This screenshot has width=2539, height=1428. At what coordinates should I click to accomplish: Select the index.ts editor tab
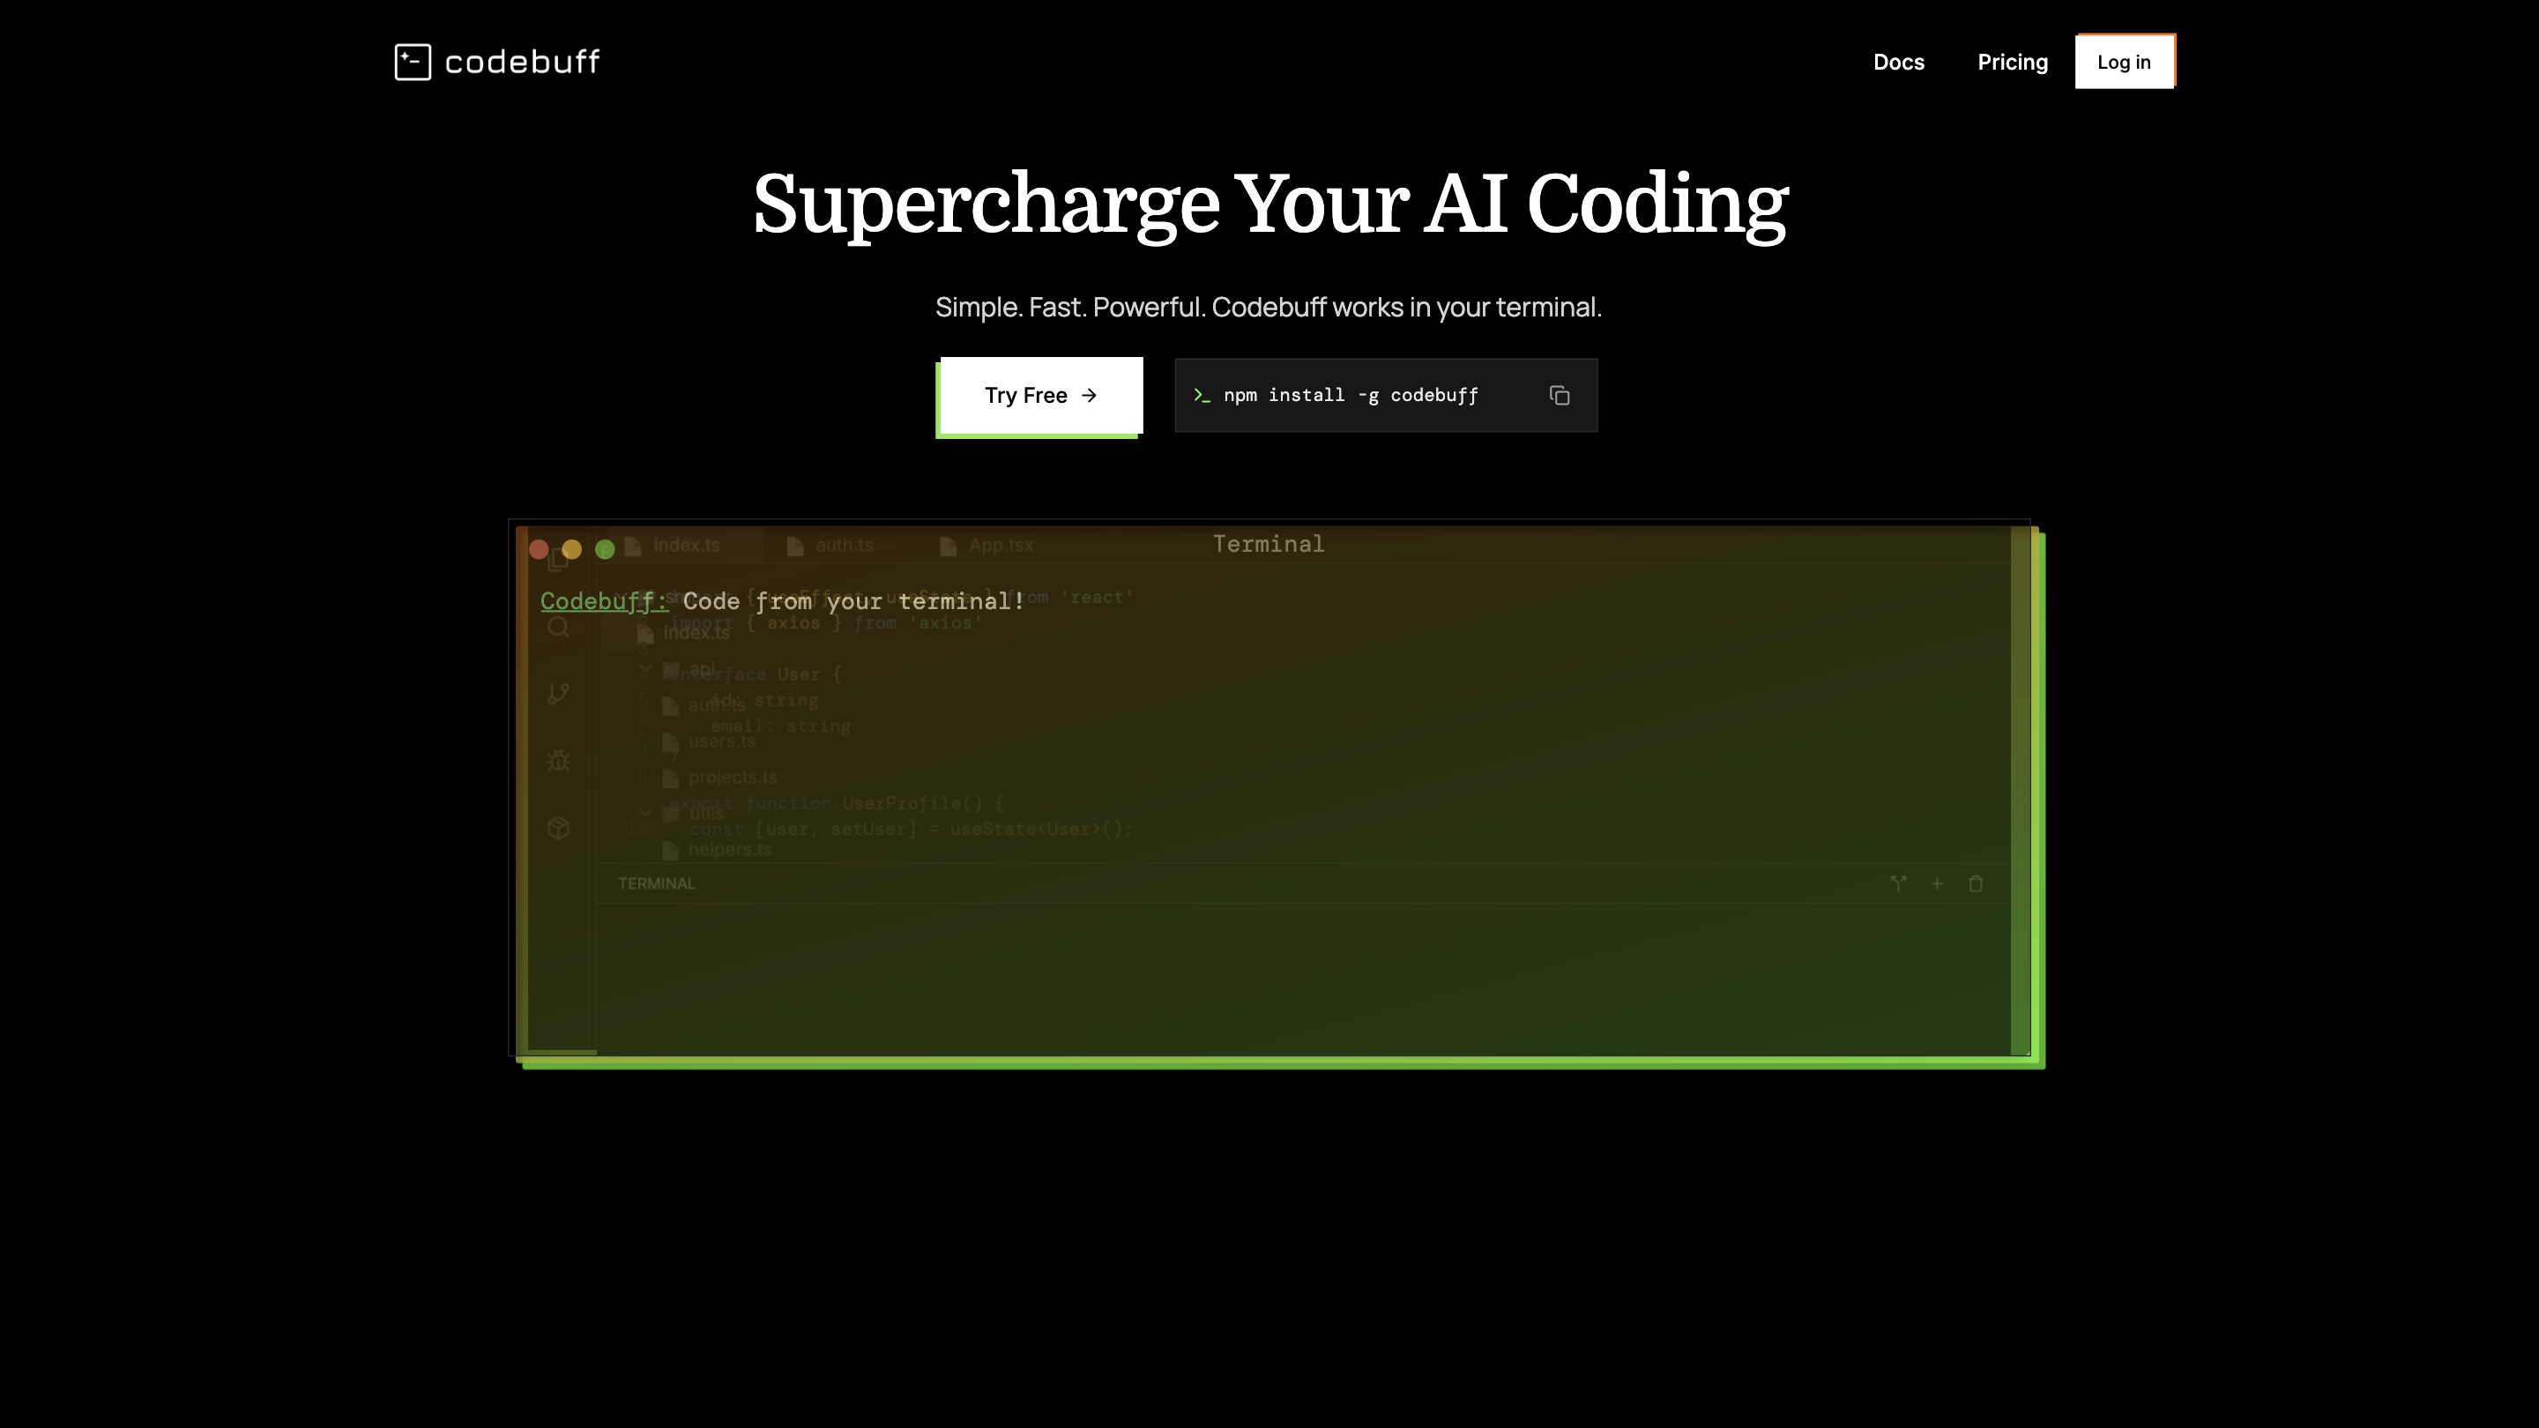point(686,545)
